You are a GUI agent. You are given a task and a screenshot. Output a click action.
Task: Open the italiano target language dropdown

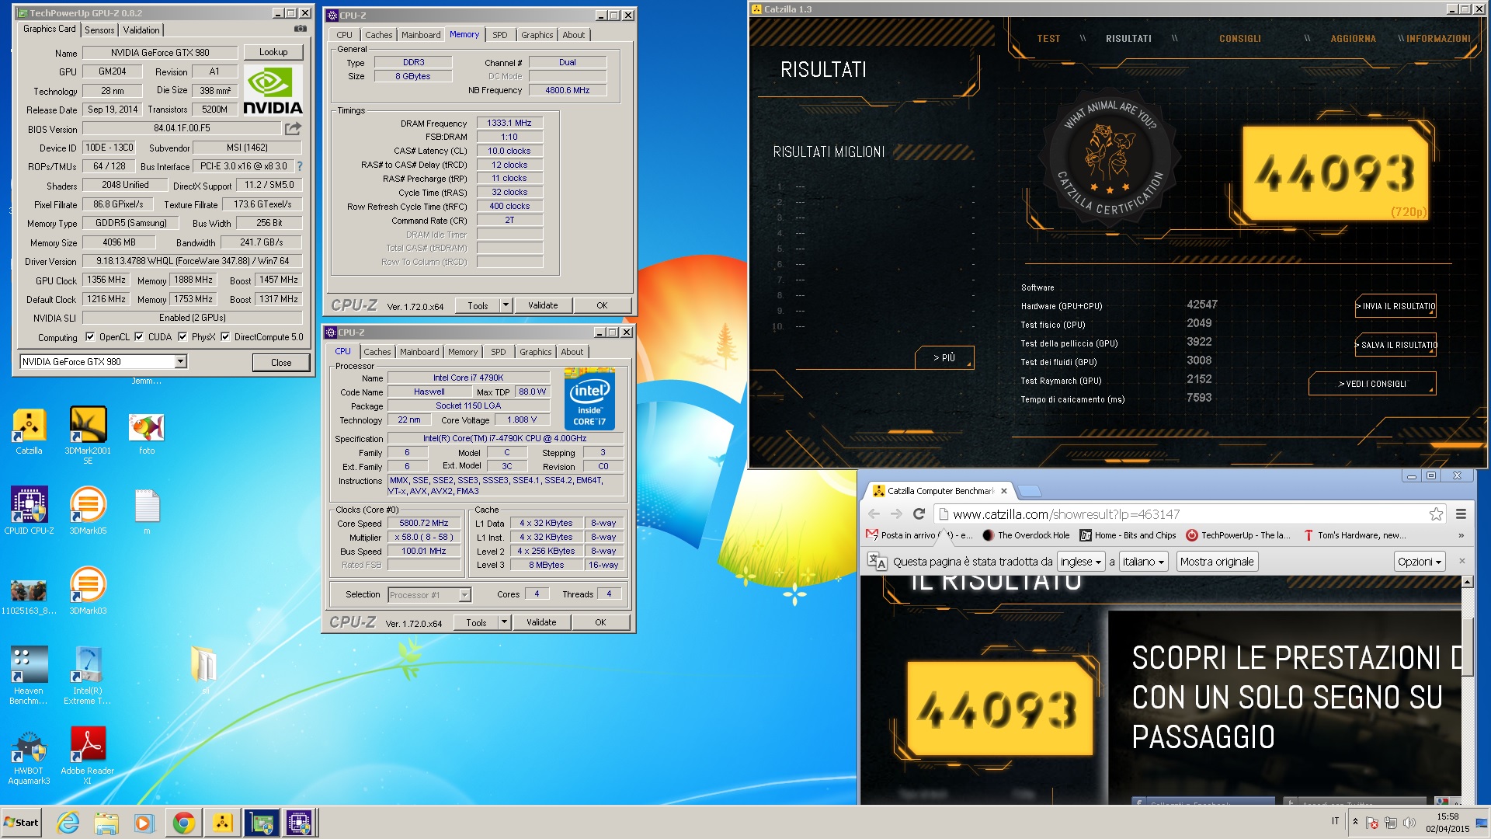point(1144,562)
